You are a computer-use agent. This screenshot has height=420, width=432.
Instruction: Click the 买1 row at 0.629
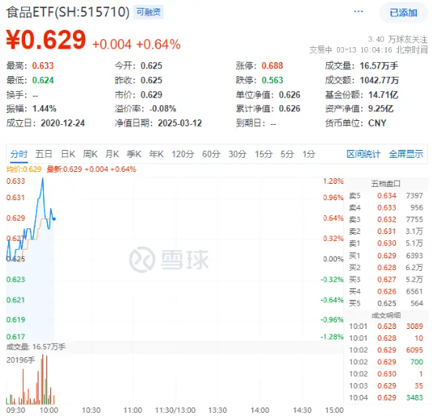point(386,256)
